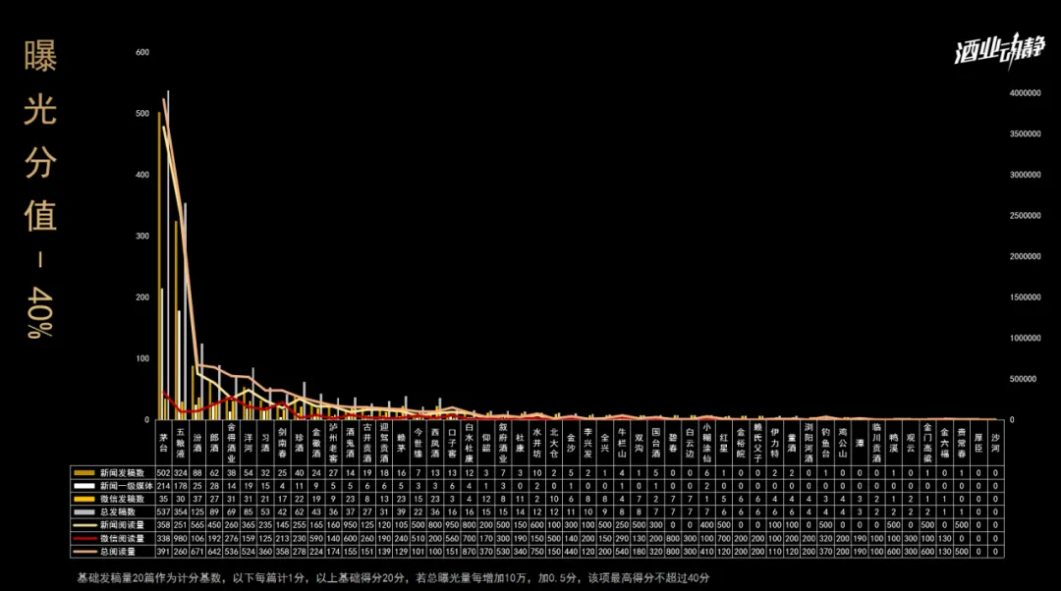Click the 汾酒 总阅读量 value 671
Image resolution: width=1061 pixels, height=591 pixels.
pos(196,552)
